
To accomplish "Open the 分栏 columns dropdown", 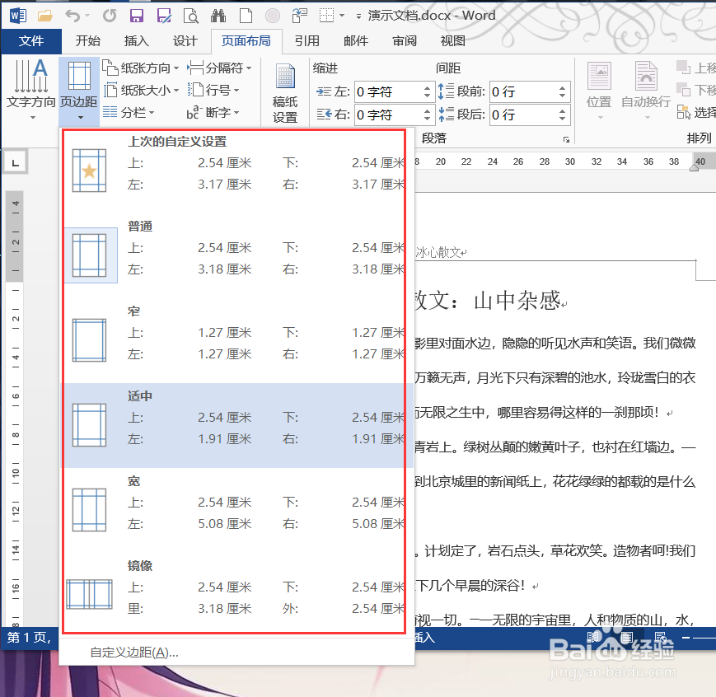I will click(x=129, y=112).
